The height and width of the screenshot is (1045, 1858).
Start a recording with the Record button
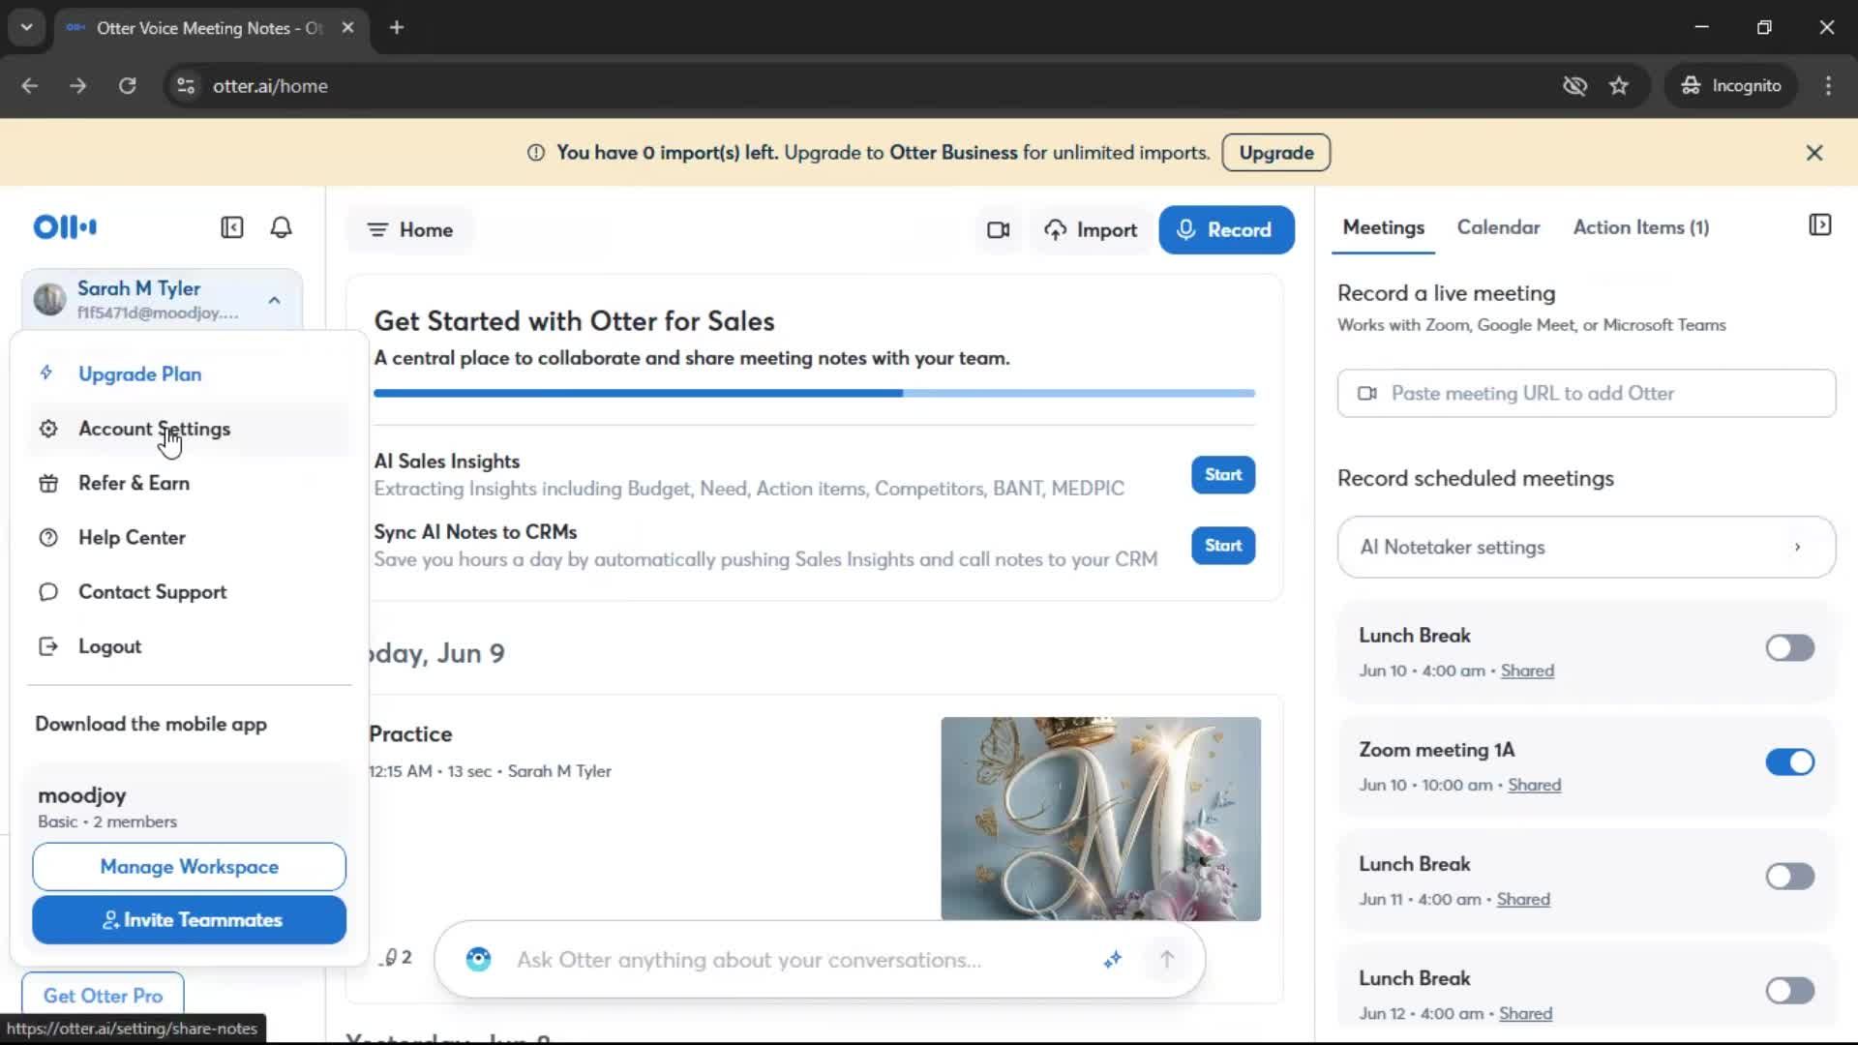pyautogui.click(x=1226, y=230)
